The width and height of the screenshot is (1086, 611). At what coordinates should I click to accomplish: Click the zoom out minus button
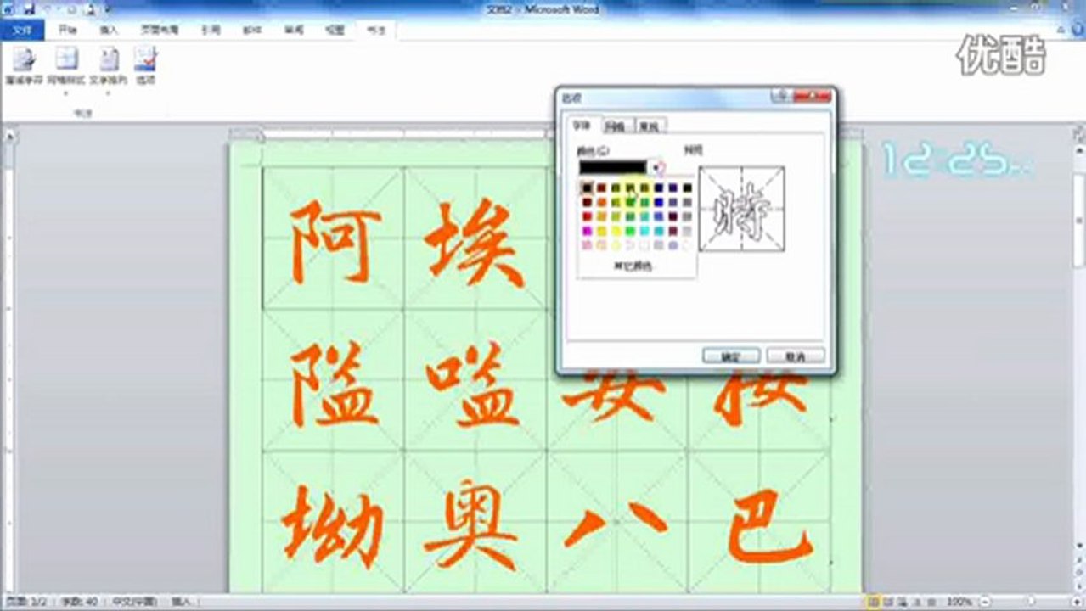(985, 601)
